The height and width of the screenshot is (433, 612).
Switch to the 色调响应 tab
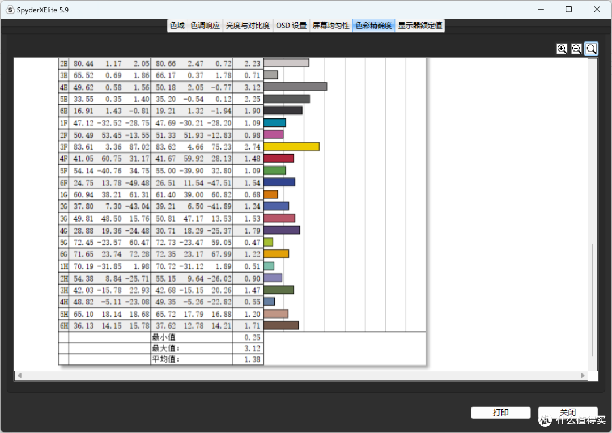pyautogui.click(x=205, y=26)
